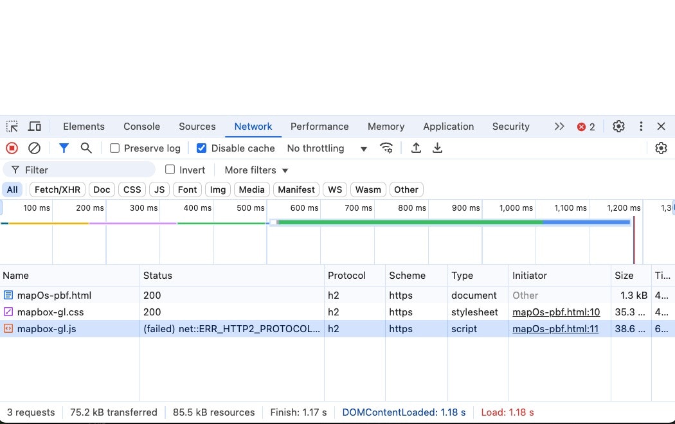Open the No throttling dropdown
675x424 pixels.
327,148
